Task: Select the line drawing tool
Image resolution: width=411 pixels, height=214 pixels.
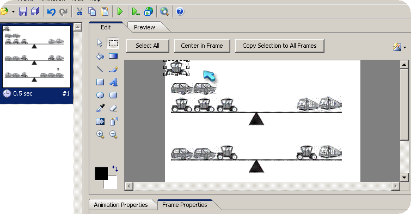Action: 100,69
